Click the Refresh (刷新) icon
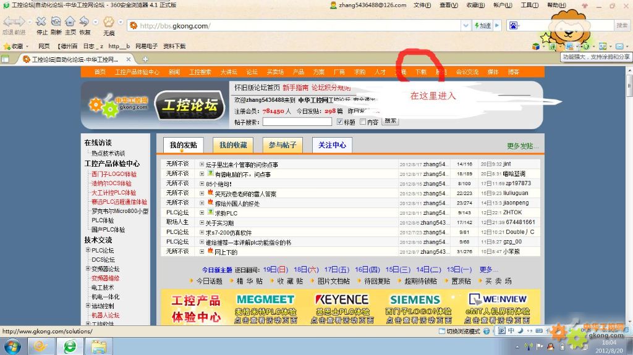Viewport: 633px width, 355px height. pyautogui.click(x=56, y=22)
